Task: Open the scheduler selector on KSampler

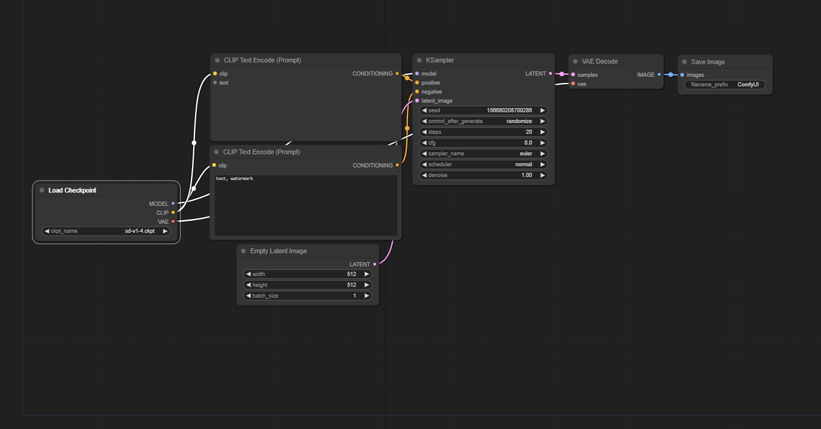Action: (x=483, y=164)
